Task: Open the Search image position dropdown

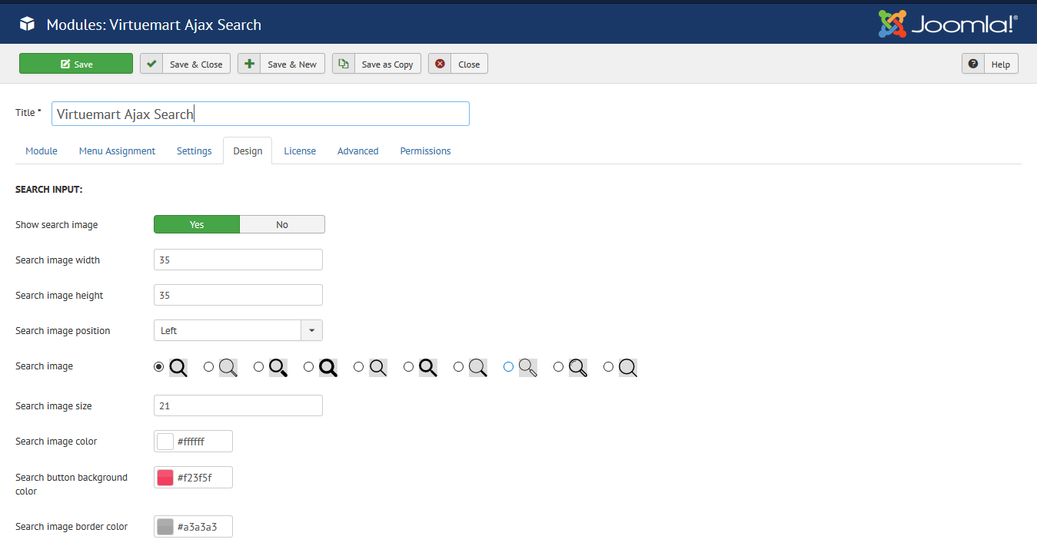Action: [238, 330]
